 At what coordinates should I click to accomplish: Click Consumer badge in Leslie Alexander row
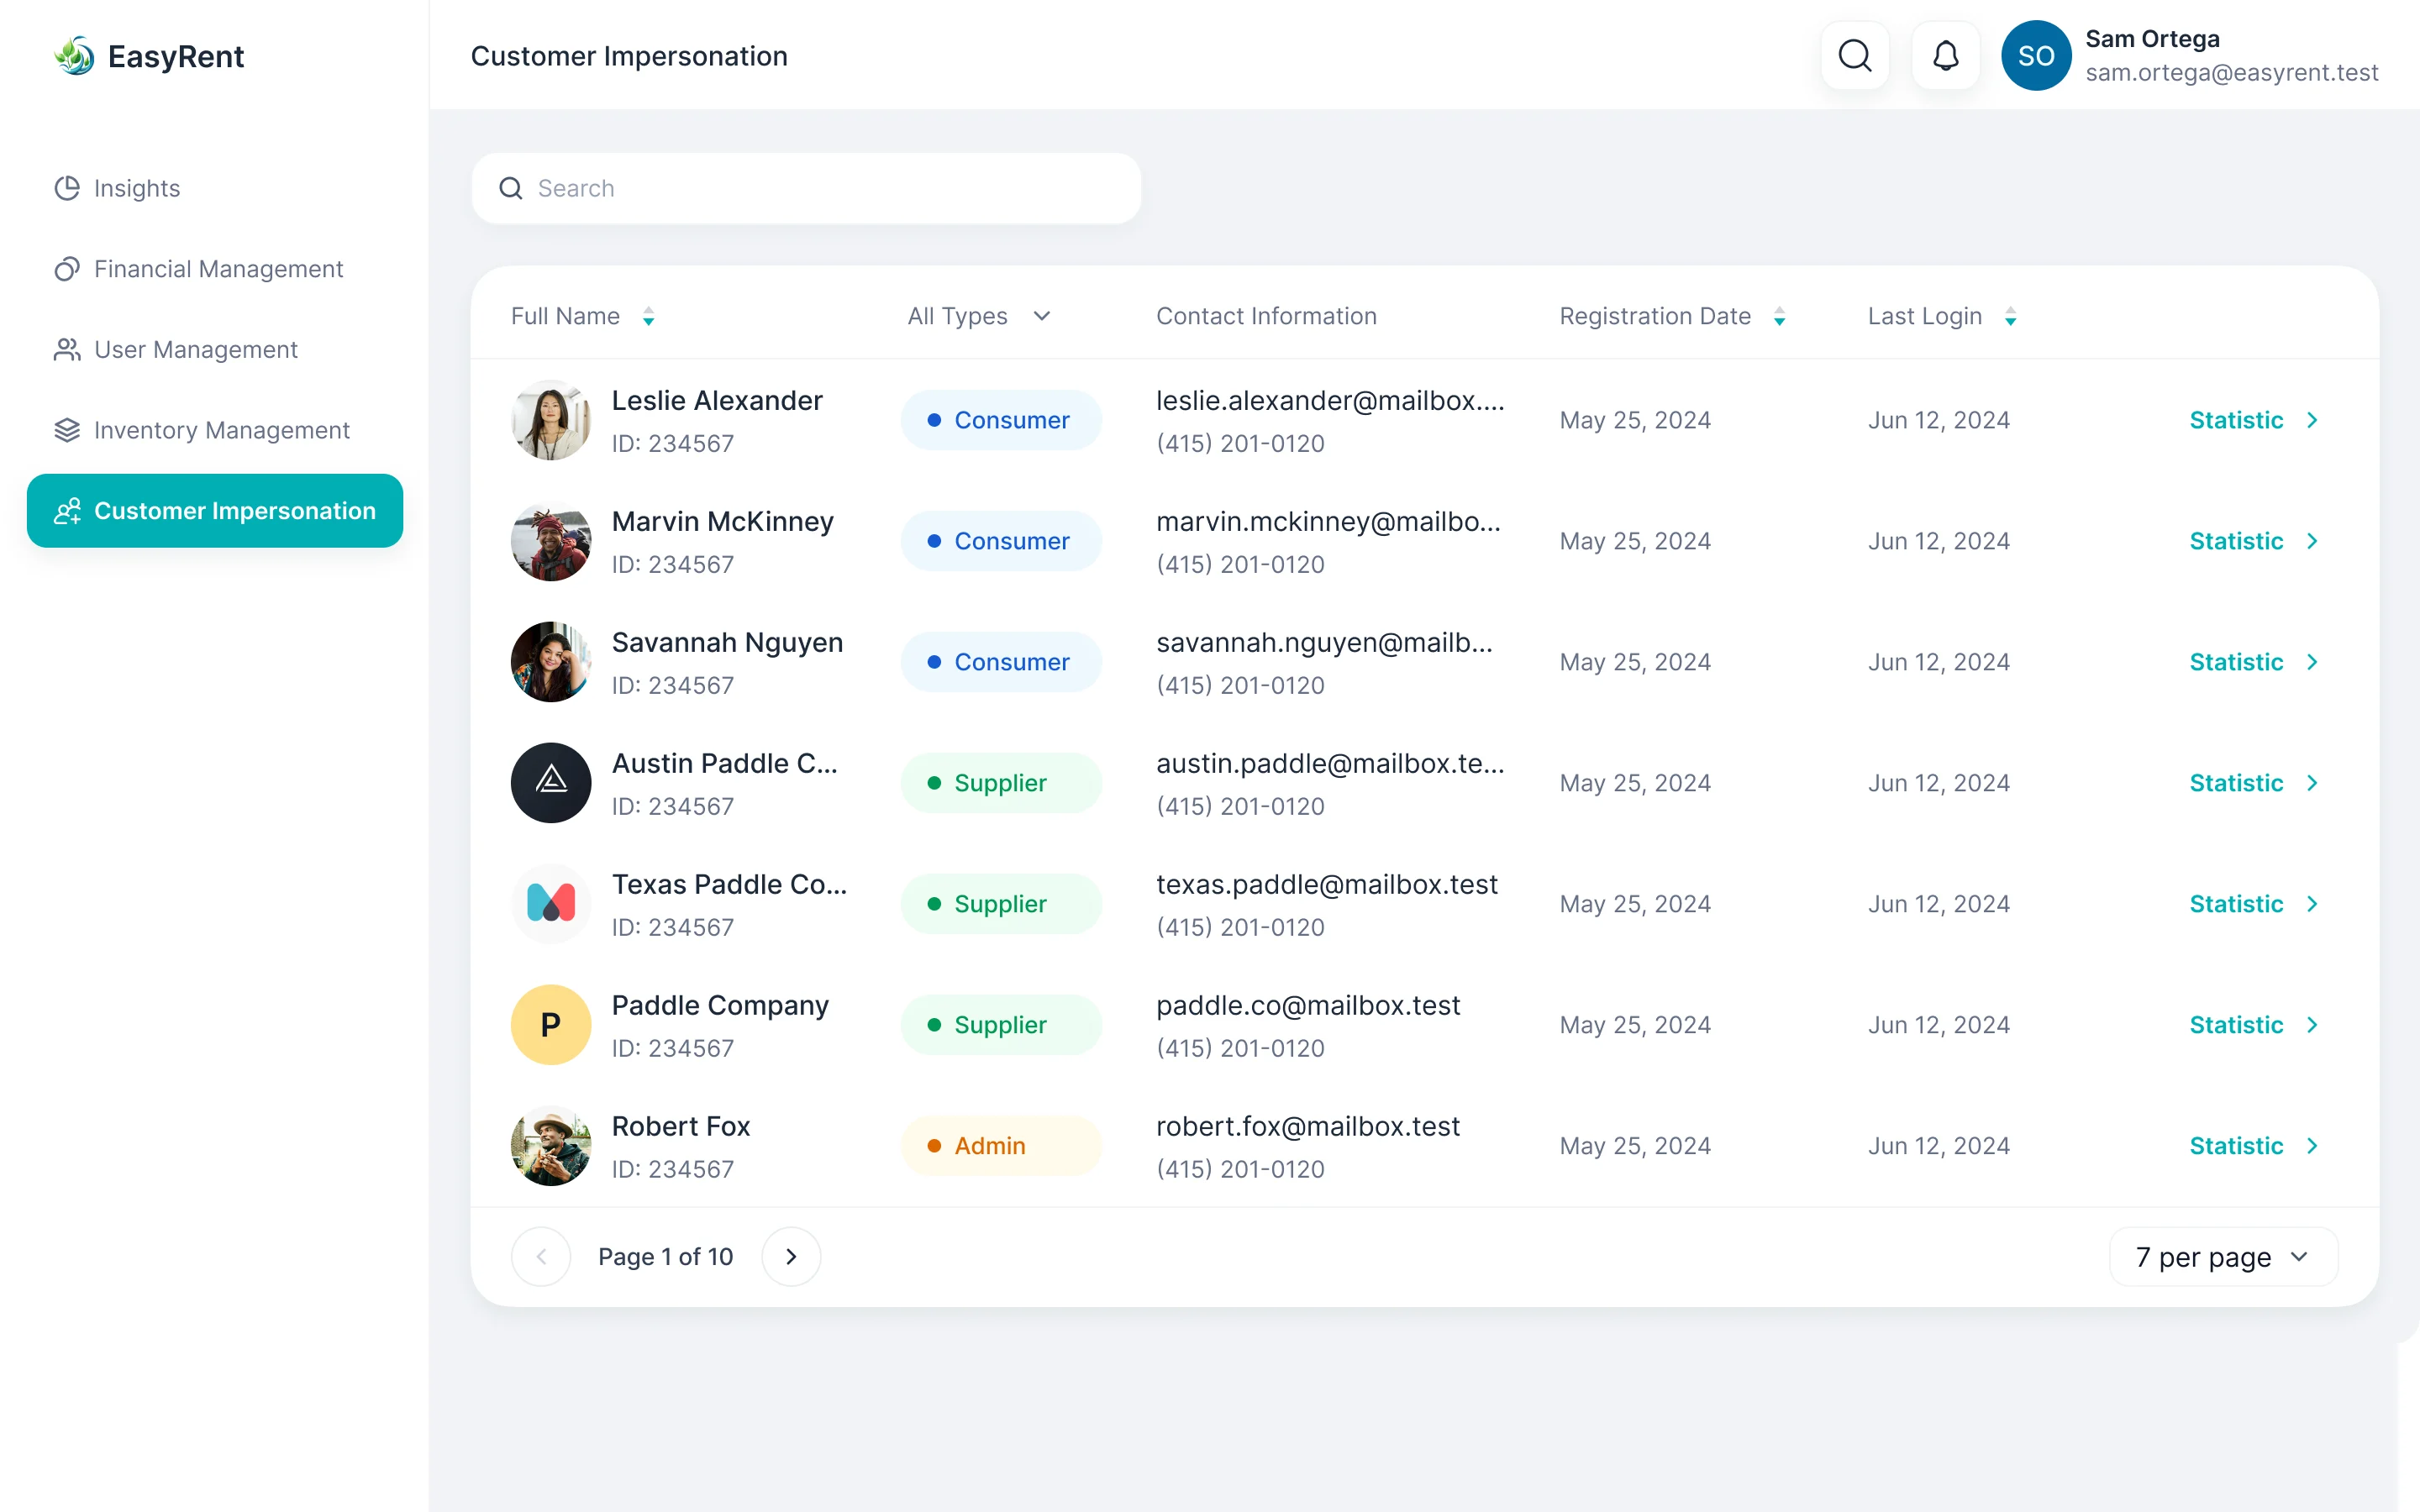1001,420
